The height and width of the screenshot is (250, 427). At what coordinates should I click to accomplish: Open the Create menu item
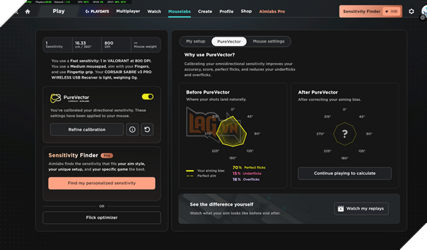(205, 12)
